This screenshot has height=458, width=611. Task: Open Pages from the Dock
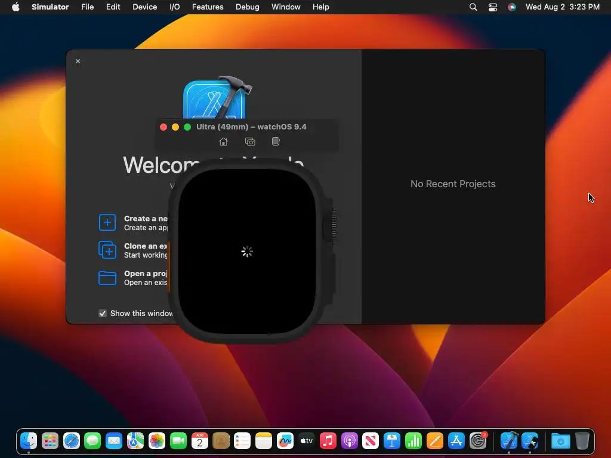click(434, 441)
